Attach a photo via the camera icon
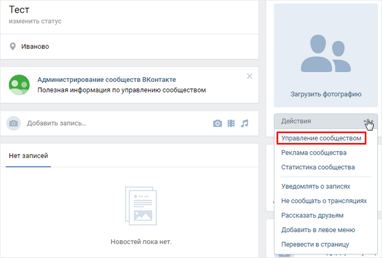382x258 pixels. pyautogui.click(x=217, y=123)
